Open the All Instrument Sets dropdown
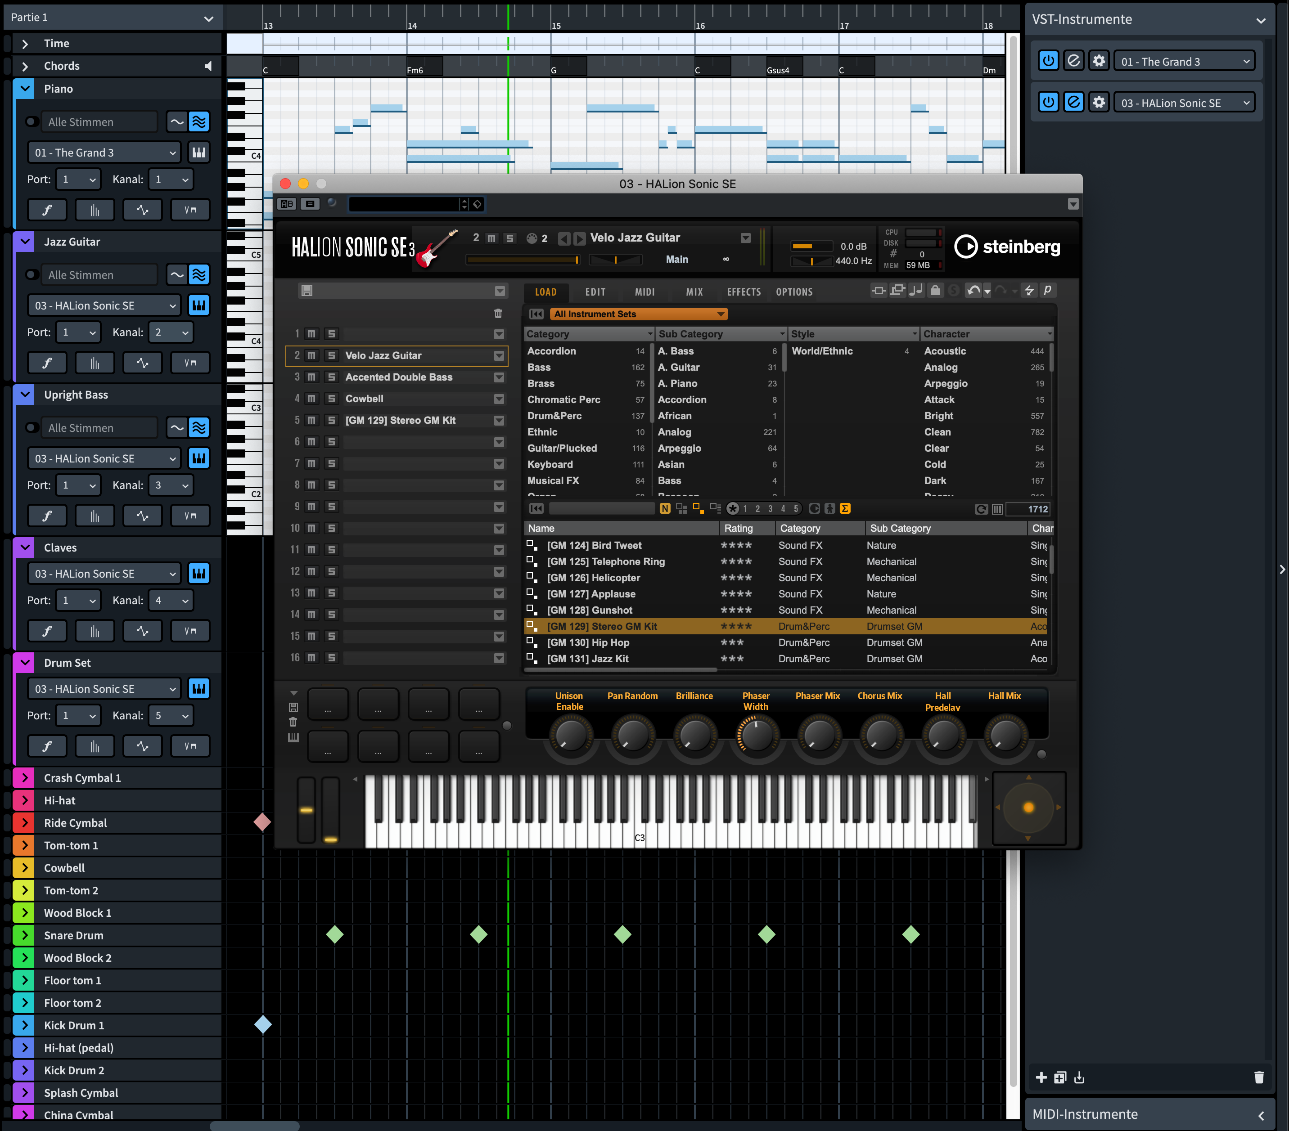The height and width of the screenshot is (1131, 1289). pyautogui.click(x=638, y=314)
